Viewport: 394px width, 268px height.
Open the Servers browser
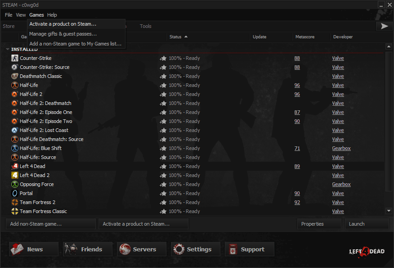(142, 249)
